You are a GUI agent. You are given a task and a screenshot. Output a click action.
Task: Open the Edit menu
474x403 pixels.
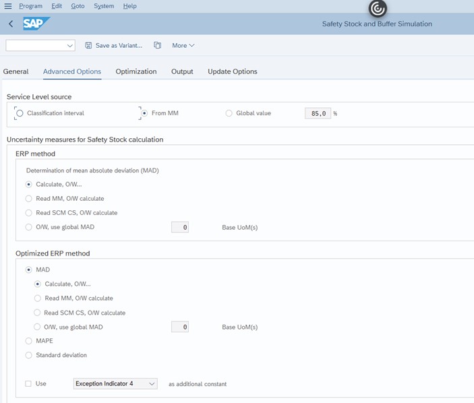pyautogui.click(x=57, y=6)
